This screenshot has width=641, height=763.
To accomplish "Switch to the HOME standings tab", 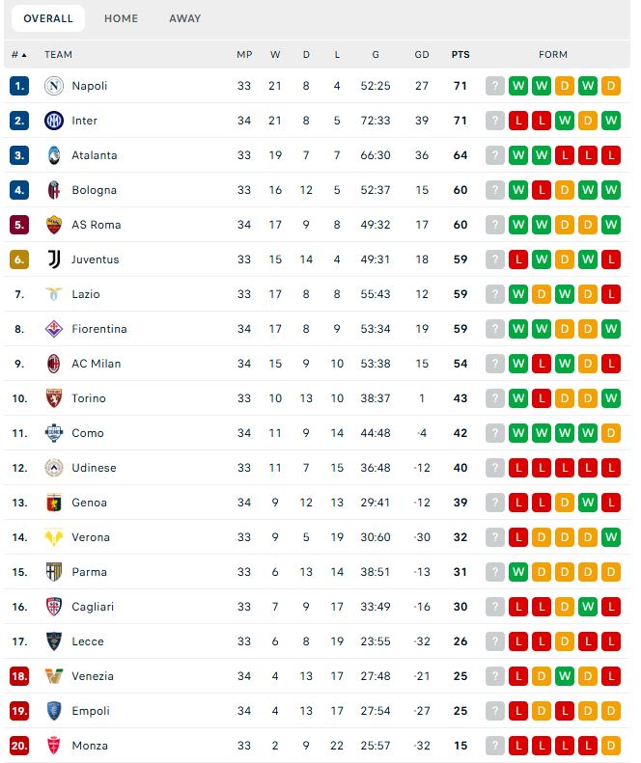I will (x=122, y=18).
